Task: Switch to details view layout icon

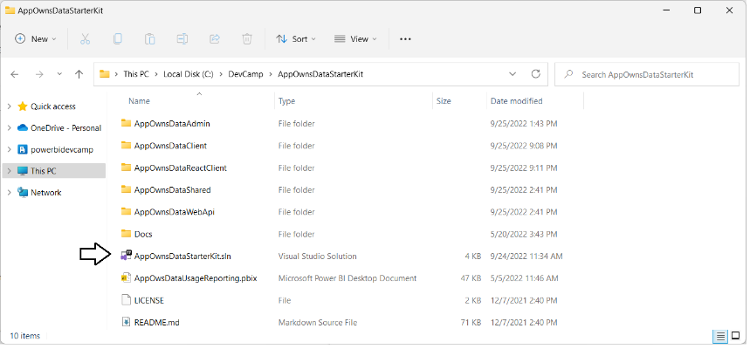Action: tap(720, 336)
